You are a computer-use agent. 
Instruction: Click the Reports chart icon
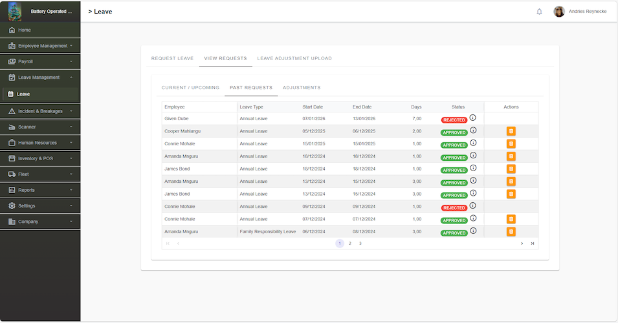click(12, 190)
